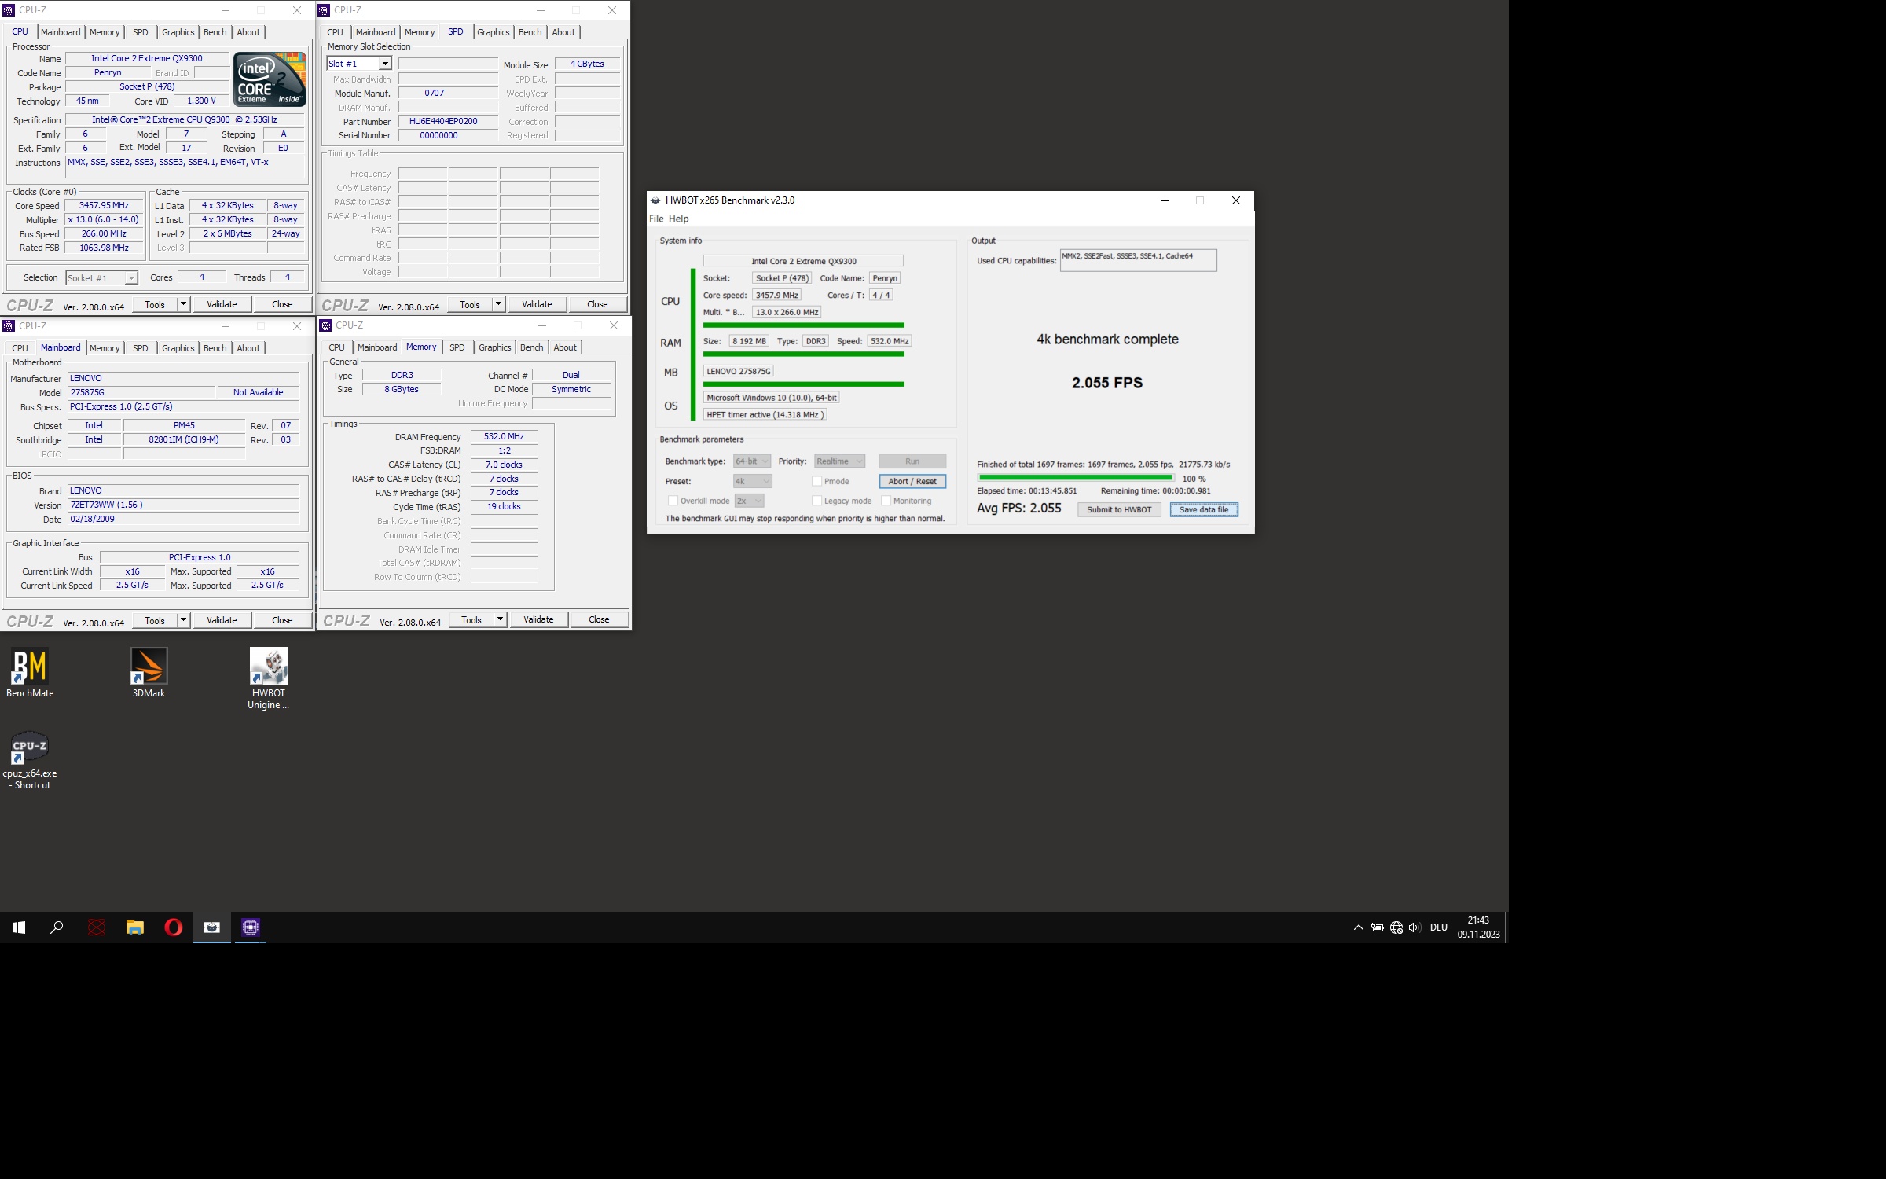Enable the Pmode checkbox
The width and height of the screenshot is (1886, 1179).
pyautogui.click(x=816, y=481)
